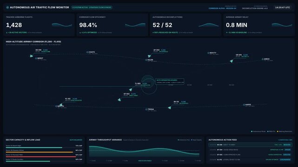Open the Average Airway Delay card
This screenshot has height=167, width=298.
point(259,25)
